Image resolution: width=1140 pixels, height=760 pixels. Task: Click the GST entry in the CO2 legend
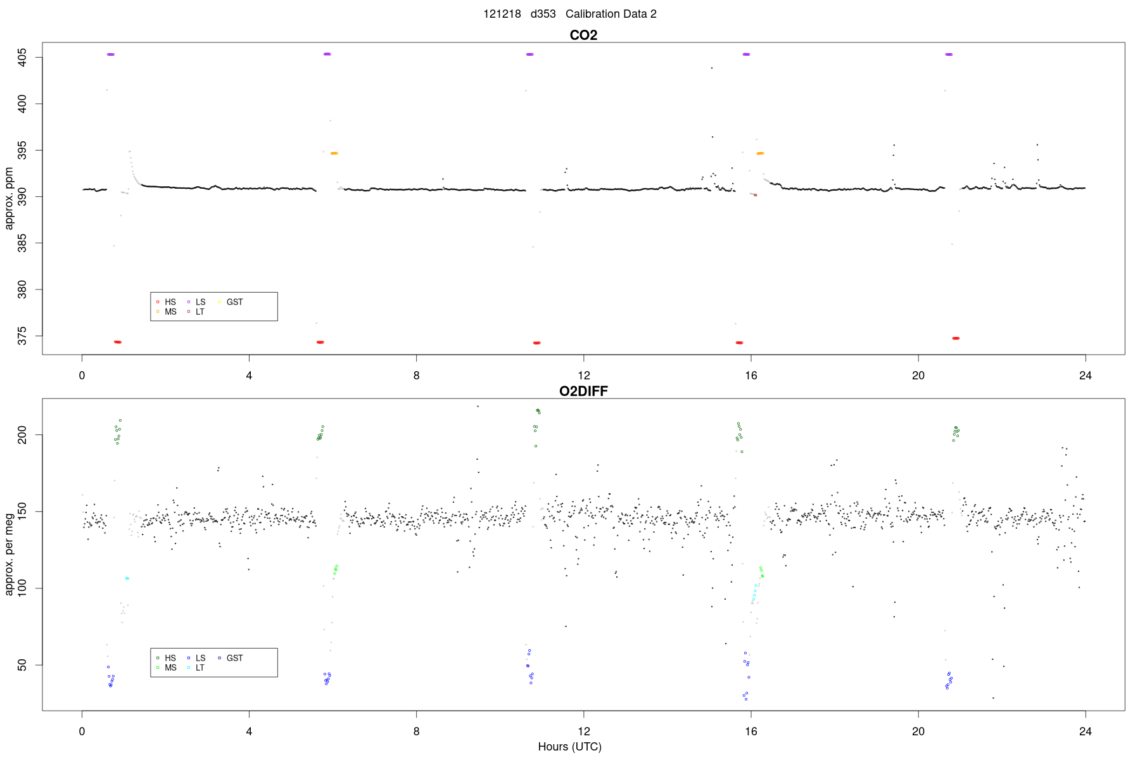231,302
